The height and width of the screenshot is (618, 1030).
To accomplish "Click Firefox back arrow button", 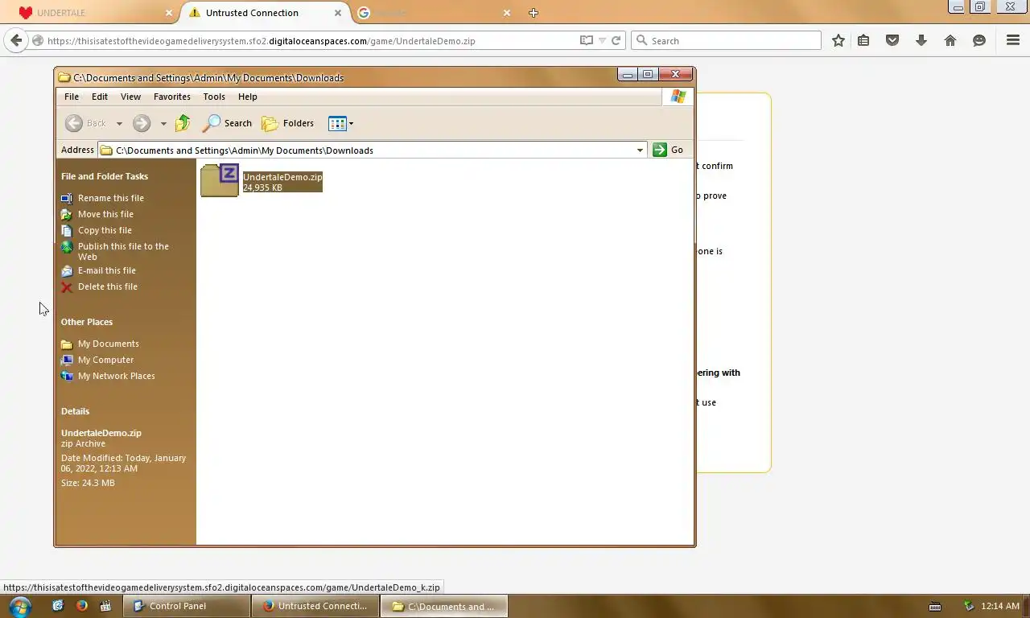I will (x=16, y=40).
